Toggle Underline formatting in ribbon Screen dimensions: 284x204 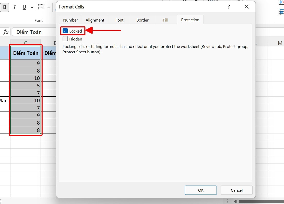pyautogui.click(x=24, y=7)
